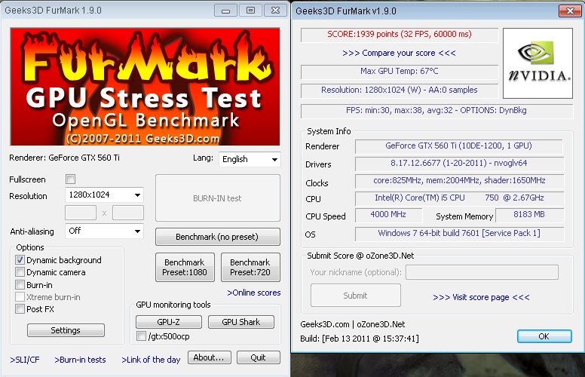Maximize the FurMark main window
Screen dimensions: 585x377
(x=251, y=11)
